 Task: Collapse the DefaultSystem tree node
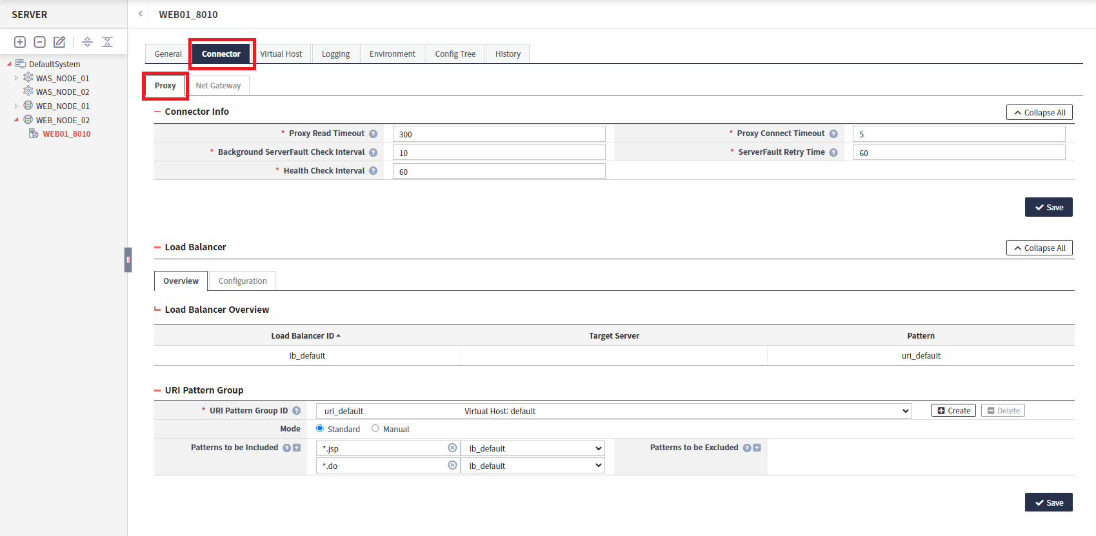click(9, 64)
